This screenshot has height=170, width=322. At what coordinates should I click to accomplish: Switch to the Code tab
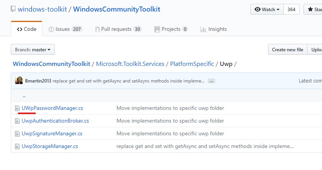click(27, 29)
